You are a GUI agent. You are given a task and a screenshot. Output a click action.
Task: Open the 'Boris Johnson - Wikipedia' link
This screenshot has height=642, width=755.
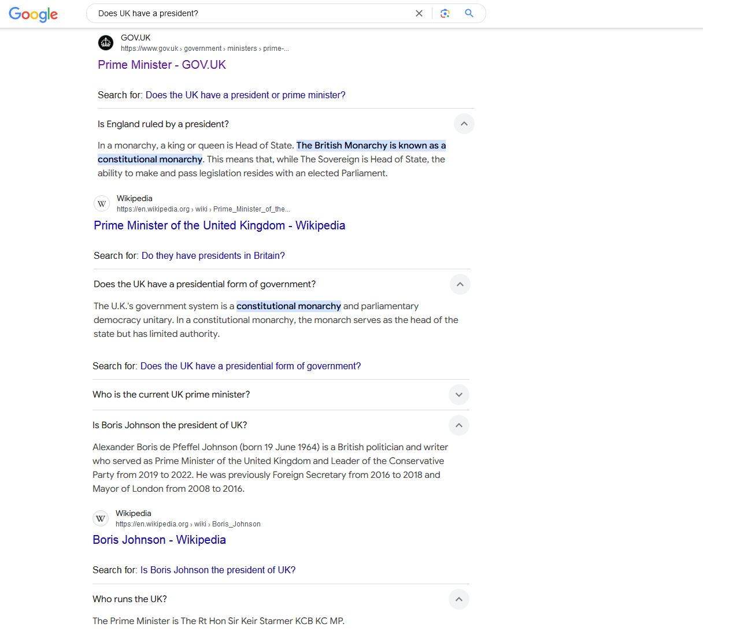tap(159, 540)
